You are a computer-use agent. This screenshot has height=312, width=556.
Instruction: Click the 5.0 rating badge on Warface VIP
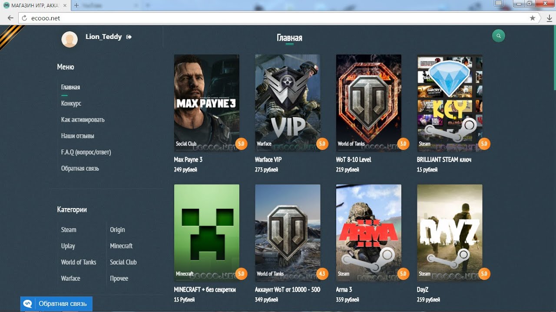click(322, 143)
